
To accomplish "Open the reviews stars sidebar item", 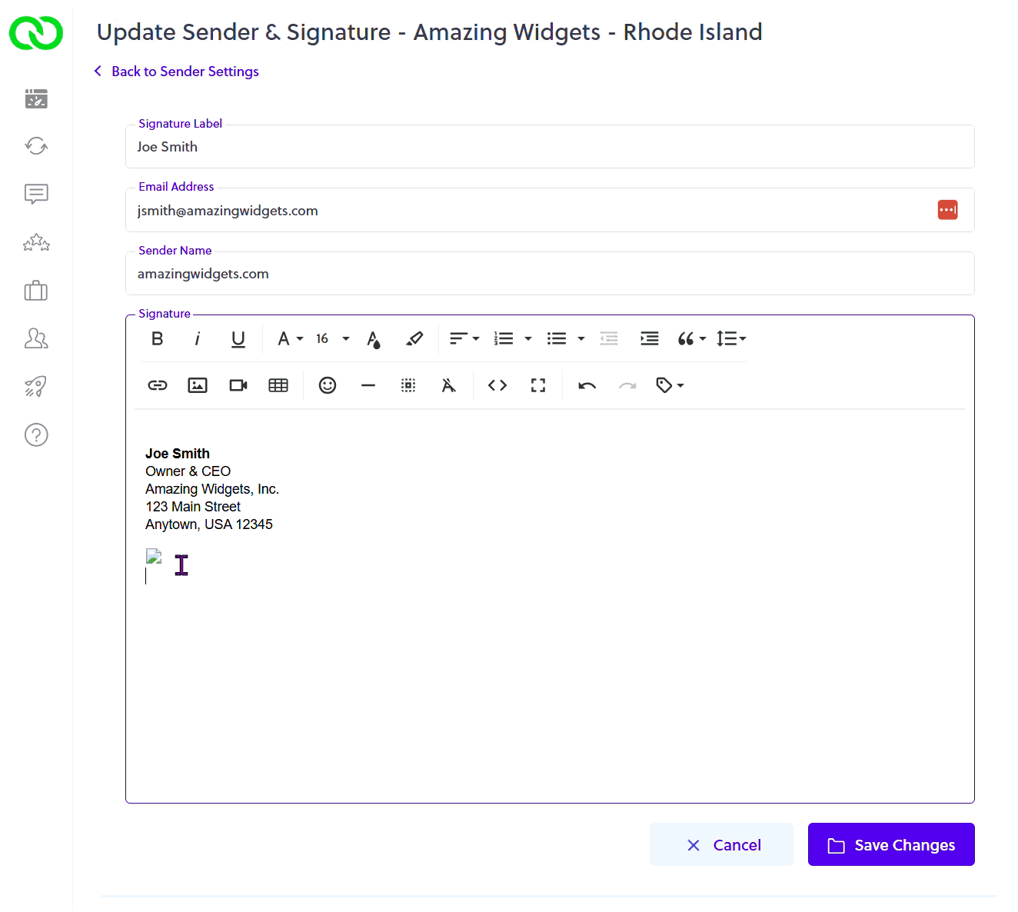I will click(x=36, y=244).
